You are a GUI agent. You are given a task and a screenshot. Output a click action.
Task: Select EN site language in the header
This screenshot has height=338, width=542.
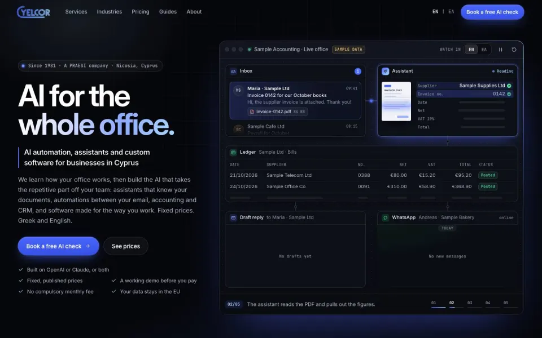click(x=435, y=12)
